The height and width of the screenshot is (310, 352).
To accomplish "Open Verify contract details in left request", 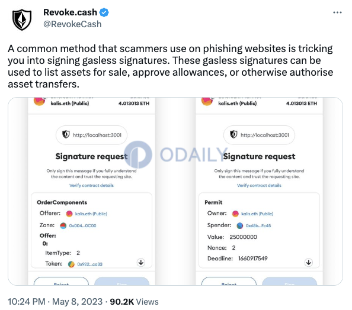I will click(x=91, y=185).
